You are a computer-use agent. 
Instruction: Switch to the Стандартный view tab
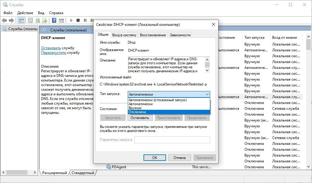[x=83, y=173]
